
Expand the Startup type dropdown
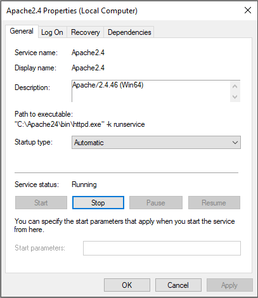tap(156, 143)
